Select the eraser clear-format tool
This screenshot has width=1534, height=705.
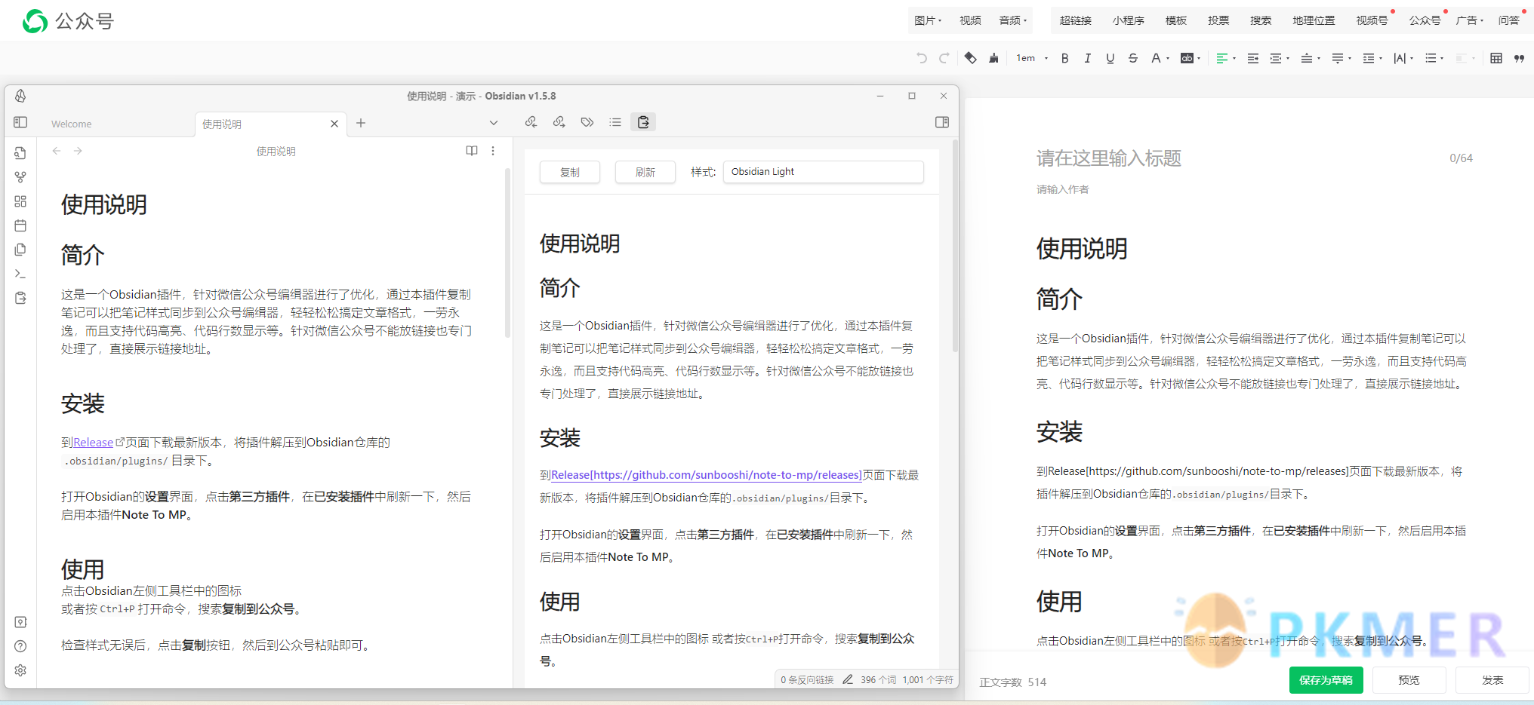(x=971, y=58)
